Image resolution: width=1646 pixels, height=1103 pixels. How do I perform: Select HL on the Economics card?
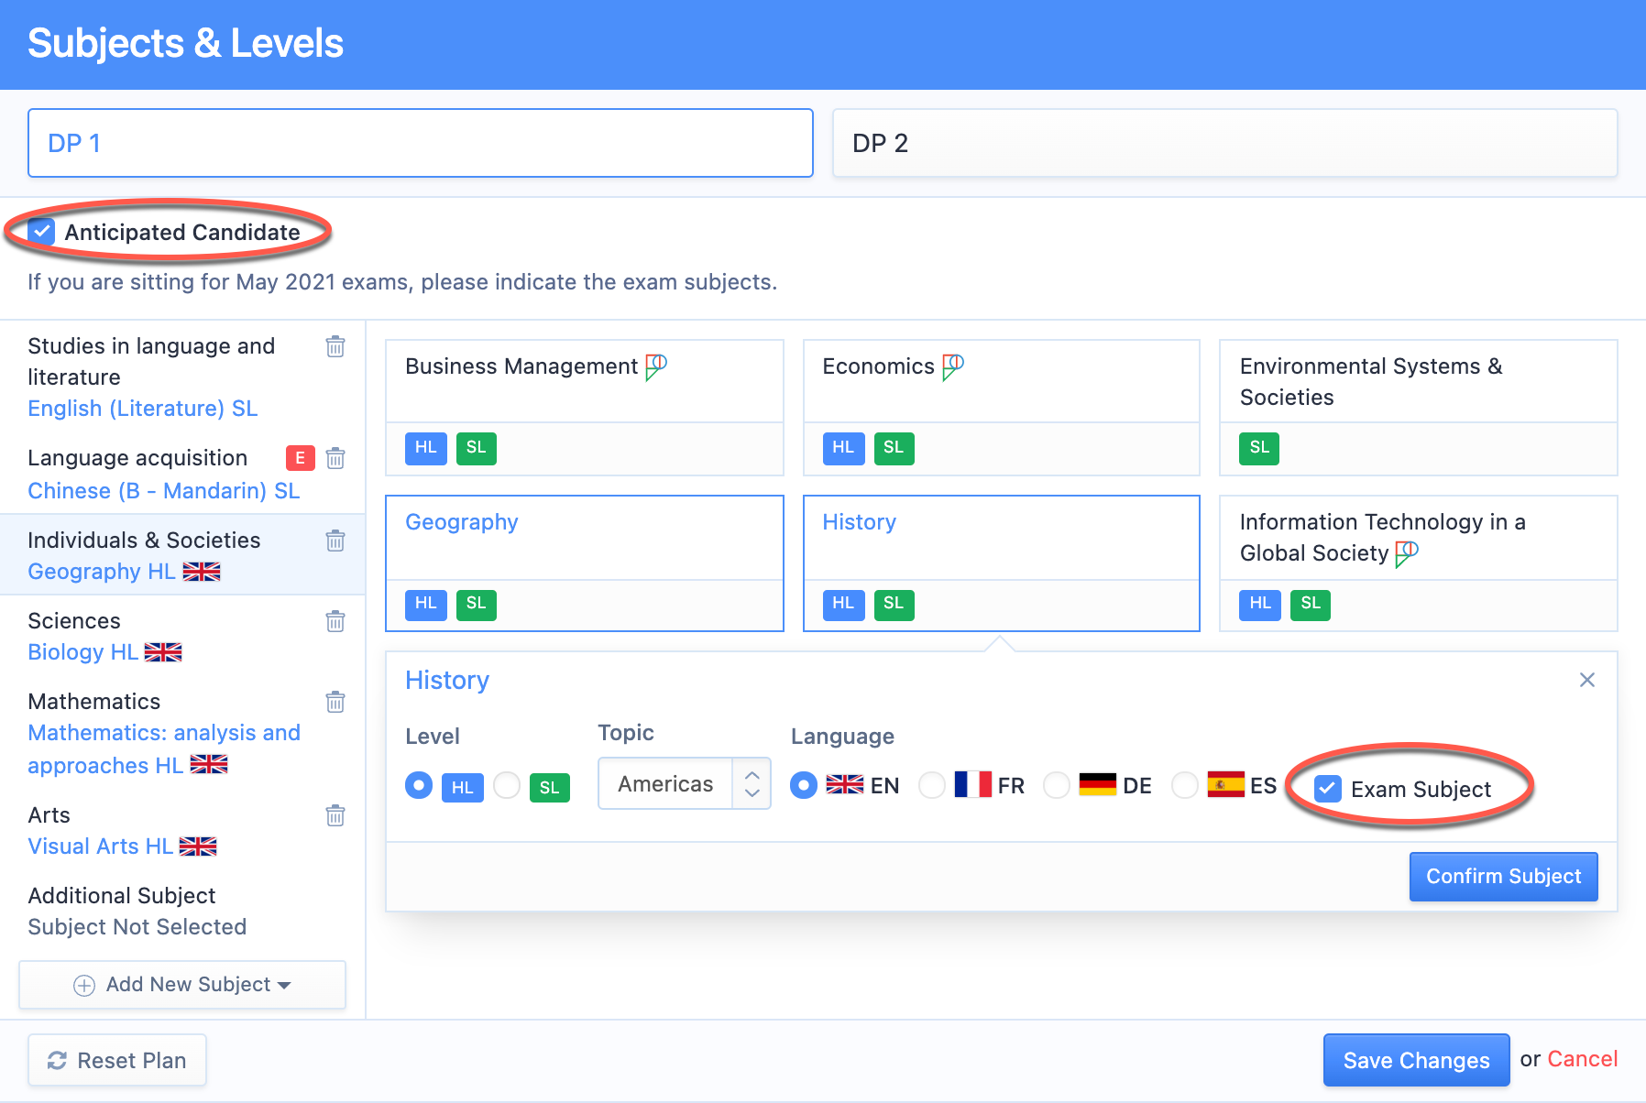tap(843, 448)
